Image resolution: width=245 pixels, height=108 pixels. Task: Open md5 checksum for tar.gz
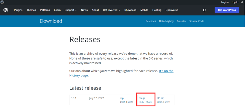pyautogui.click(x=142, y=102)
